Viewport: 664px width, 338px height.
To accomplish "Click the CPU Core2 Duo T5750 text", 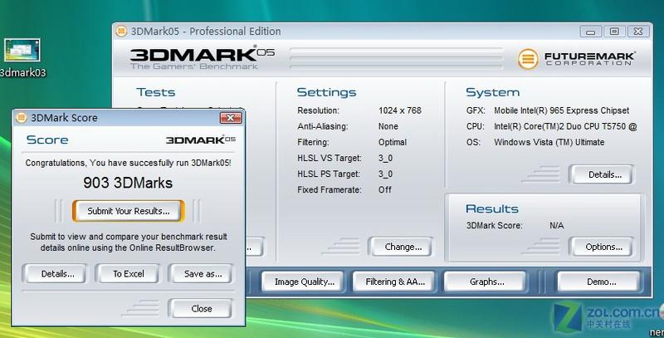I will 565,126.
